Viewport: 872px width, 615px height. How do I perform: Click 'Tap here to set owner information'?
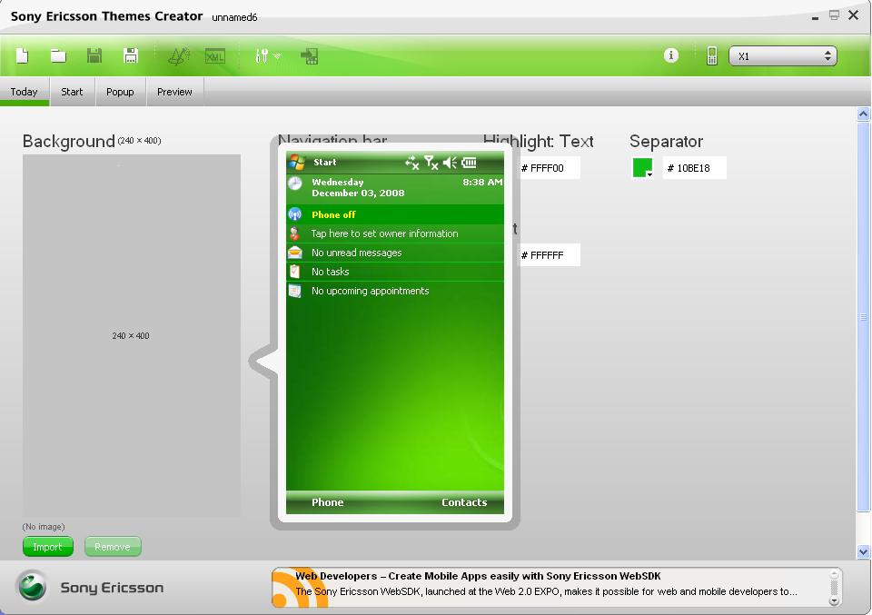[385, 233]
